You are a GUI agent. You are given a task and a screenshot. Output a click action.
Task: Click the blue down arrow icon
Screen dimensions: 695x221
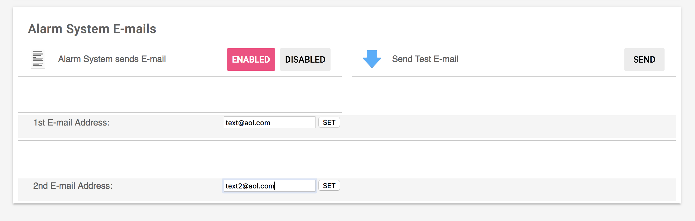tap(372, 59)
